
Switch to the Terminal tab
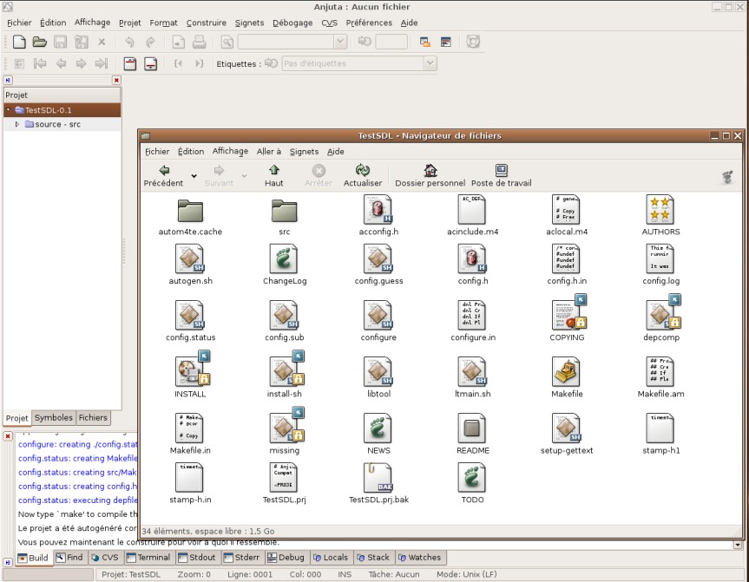[148, 557]
